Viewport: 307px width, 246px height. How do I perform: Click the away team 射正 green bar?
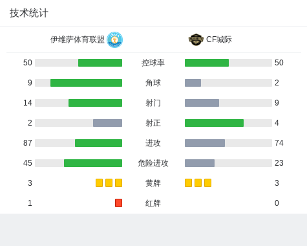point(214,123)
